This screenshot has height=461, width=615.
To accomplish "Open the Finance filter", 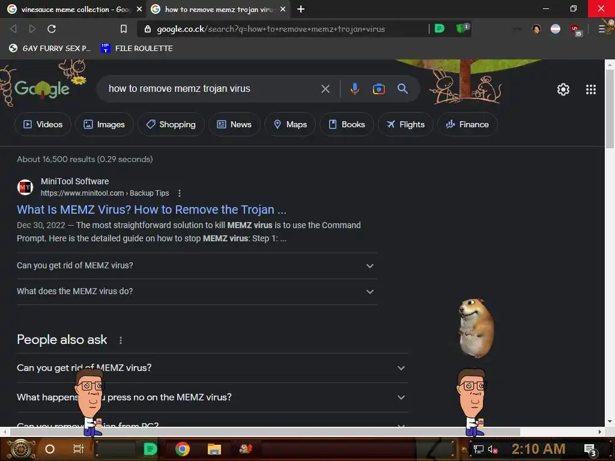I will pos(467,125).
